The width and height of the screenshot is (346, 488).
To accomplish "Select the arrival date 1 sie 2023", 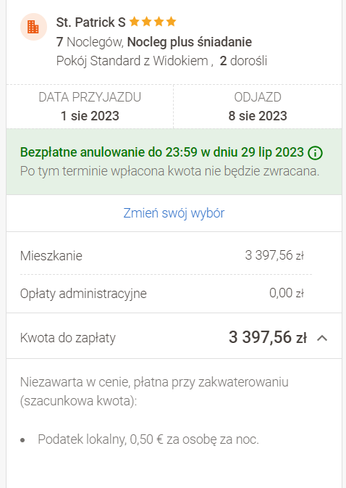I will coord(90,116).
